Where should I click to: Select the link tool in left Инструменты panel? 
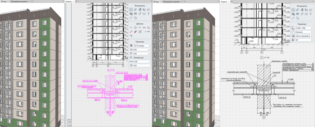click(140, 14)
